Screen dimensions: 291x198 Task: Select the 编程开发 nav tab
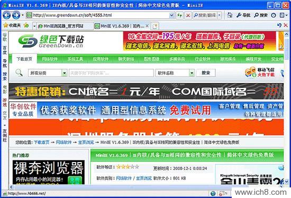click(x=253, y=59)
